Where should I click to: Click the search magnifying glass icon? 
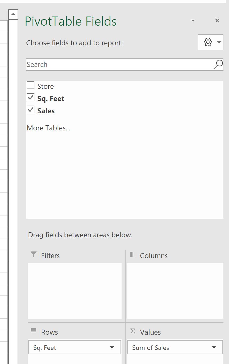click(218, 65)
